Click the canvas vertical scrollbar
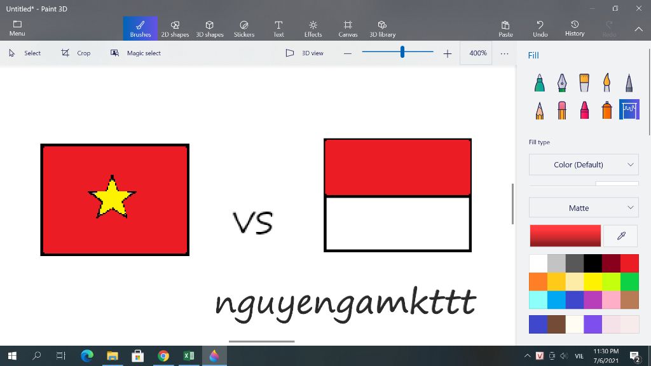This screenshot has height=366, width=651. click(x=513, y=204)
